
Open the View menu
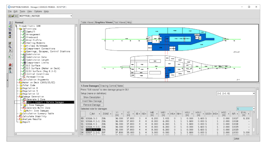30,11
